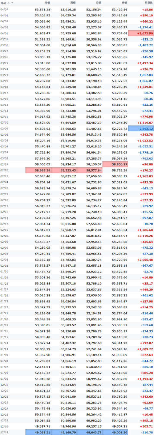The height and width of the screenshot is (435, 154).
Task: Click the 安値 column header
Action: 99,2
